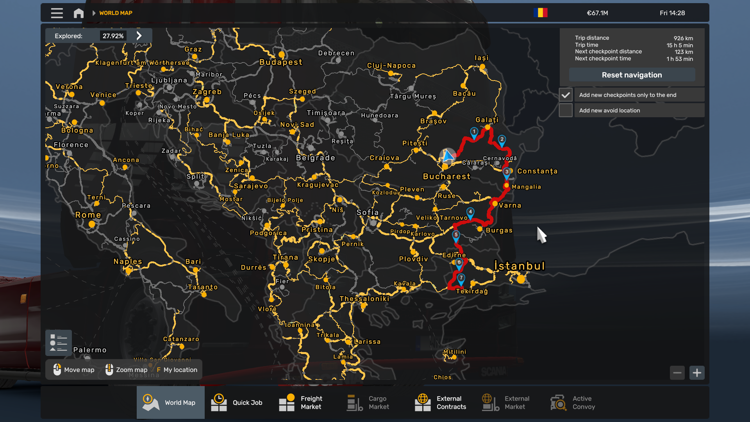
Task: Select route checkpoint marker 4
Action: tap(470, 212)
